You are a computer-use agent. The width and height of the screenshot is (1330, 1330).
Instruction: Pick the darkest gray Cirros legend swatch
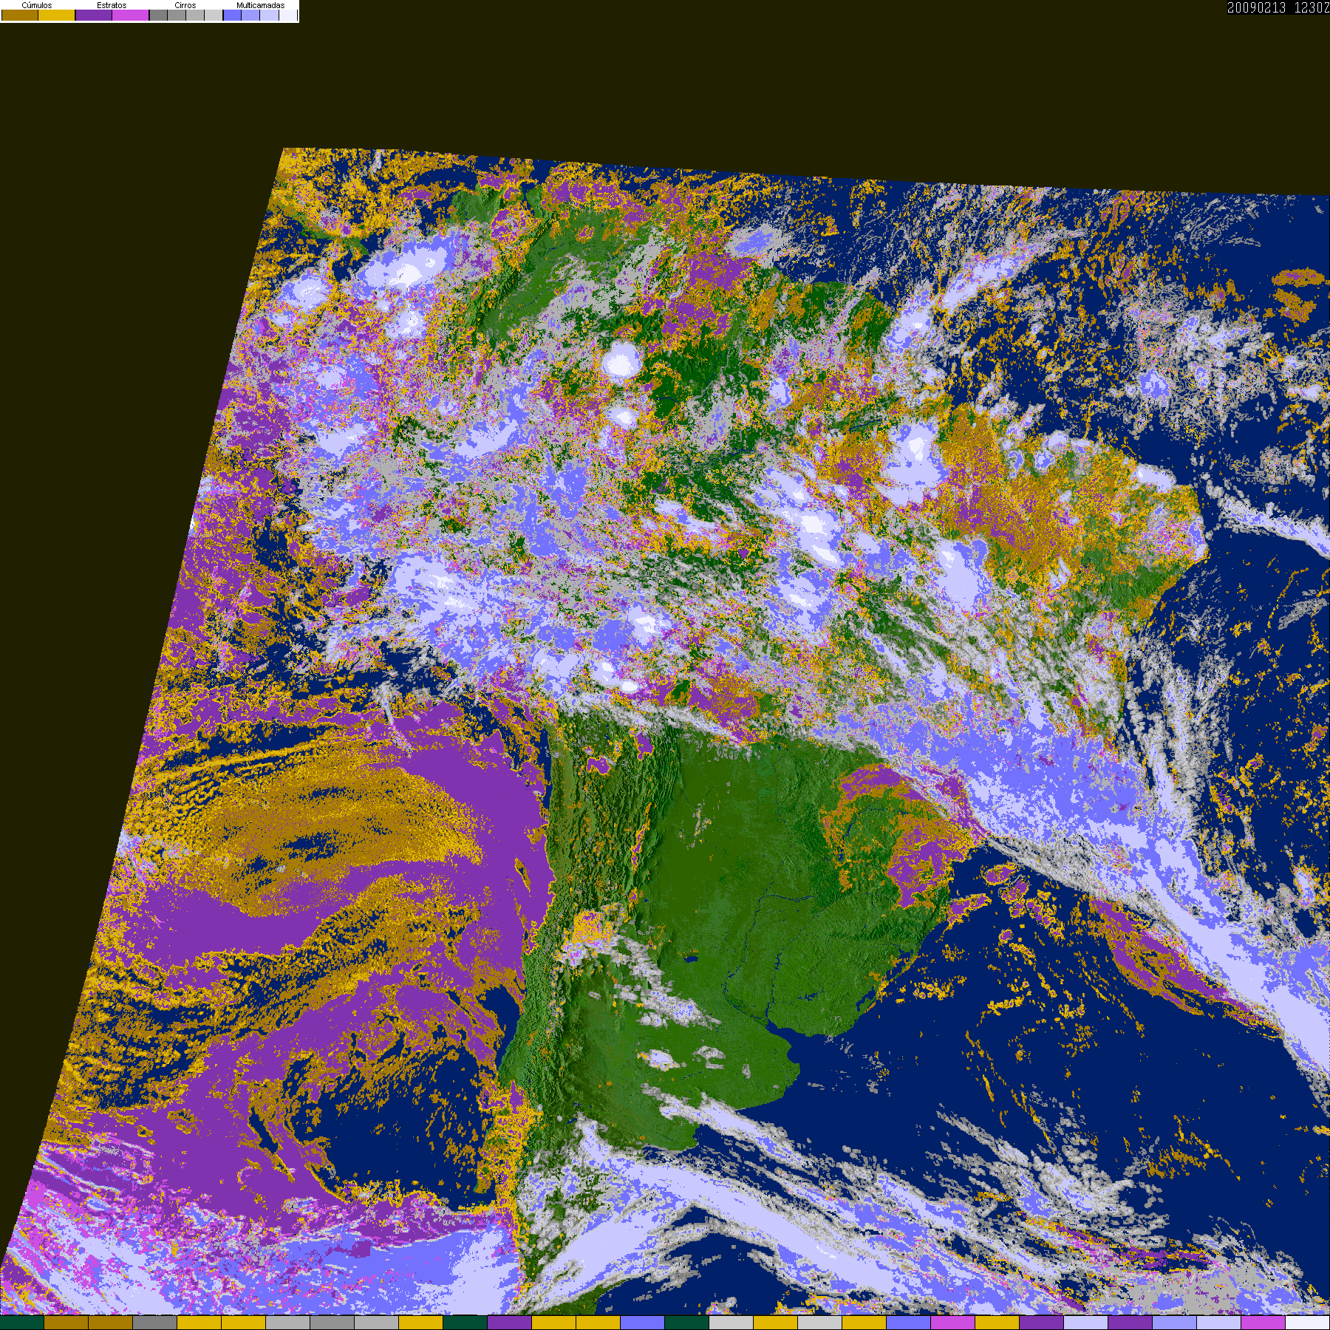tap(158, 15)
